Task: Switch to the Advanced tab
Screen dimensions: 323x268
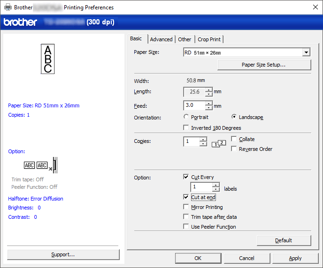Action: 161,39
